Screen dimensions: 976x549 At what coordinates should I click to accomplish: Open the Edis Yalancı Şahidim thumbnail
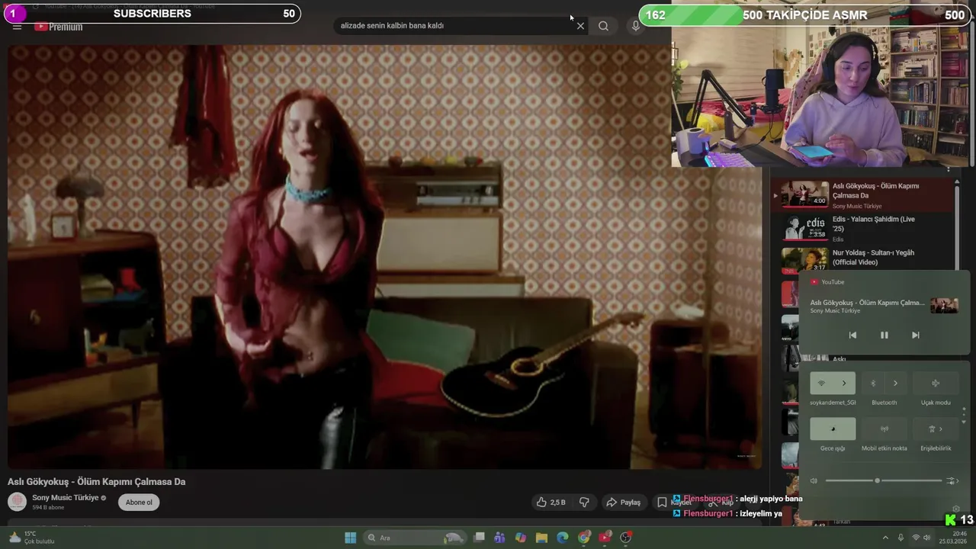[804, 227]
